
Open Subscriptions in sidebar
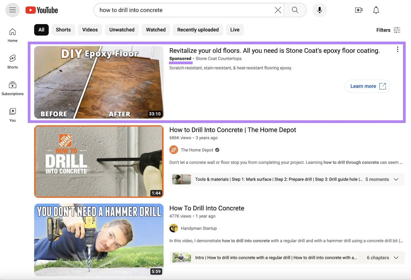12,88
